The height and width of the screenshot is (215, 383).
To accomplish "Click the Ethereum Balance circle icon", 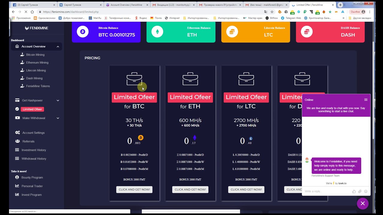I will point(157,32).
